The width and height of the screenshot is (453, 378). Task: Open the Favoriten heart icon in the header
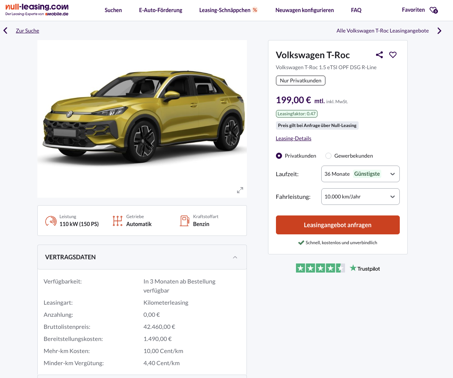[433, 10]
